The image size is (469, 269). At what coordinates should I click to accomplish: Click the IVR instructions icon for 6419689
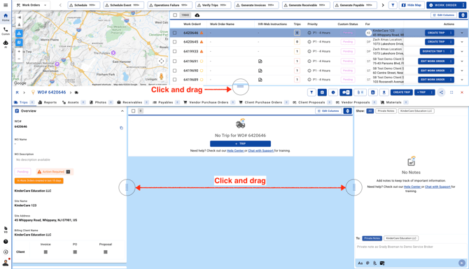point(260,80)
